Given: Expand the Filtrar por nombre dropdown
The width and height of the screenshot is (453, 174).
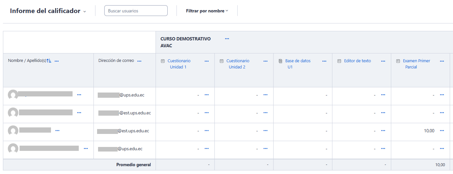Looking at the screenshot, I should pos(207,11).
